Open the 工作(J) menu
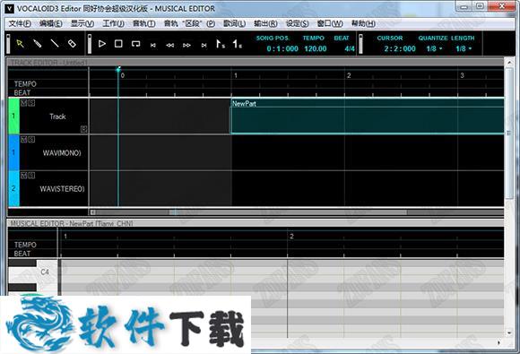The image size is (520, 354). pyautogui.click(x=113, y=23)
